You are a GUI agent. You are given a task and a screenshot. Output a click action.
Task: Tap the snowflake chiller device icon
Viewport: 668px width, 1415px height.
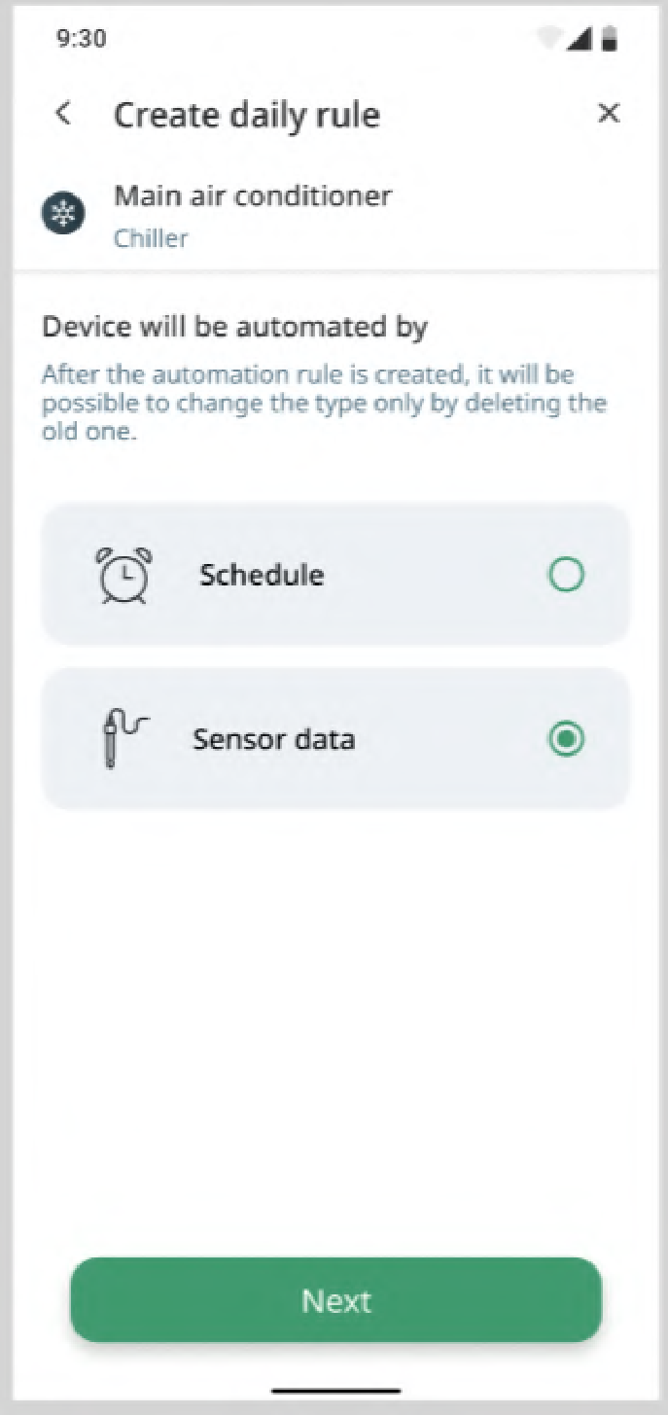coord(63,213)
